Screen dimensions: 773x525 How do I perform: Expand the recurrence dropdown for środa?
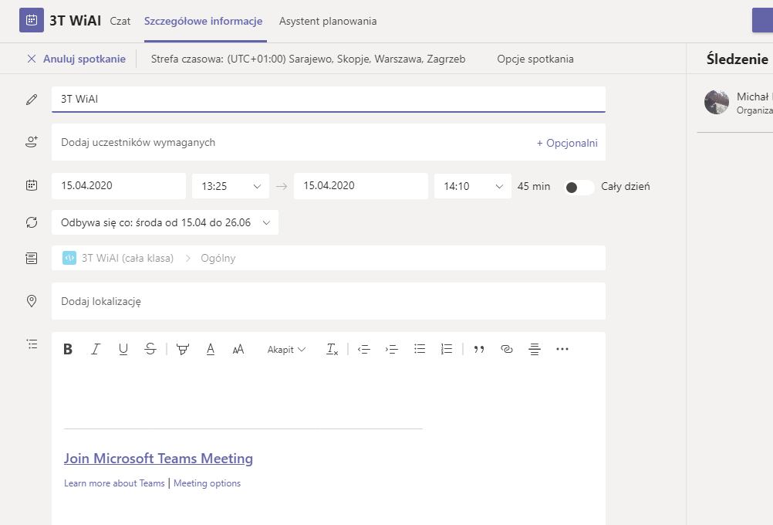[164, 222]
